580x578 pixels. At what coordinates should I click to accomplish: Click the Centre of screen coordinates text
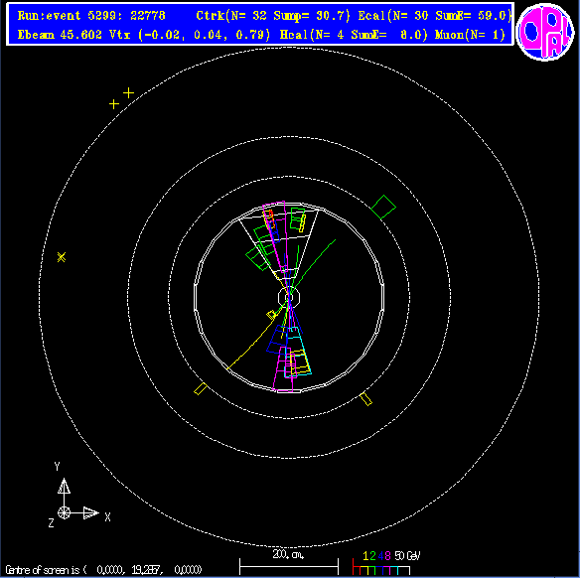[x=103, y=569]
